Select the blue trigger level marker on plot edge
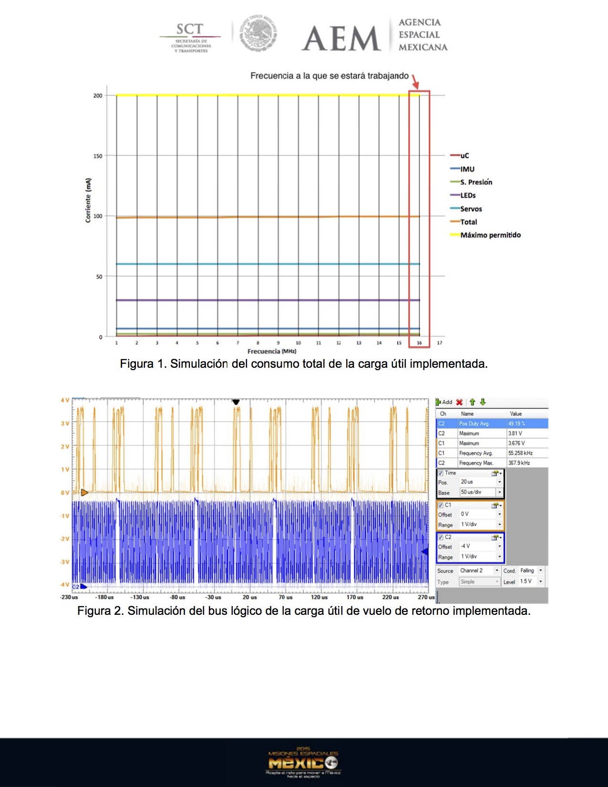 424,551
